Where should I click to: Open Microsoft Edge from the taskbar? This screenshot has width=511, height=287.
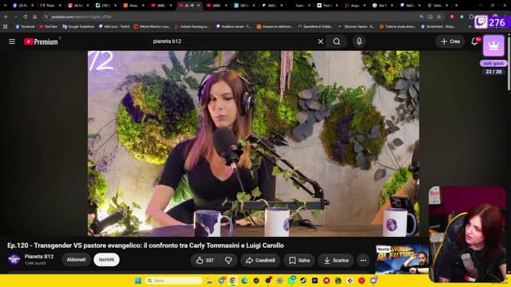tap(244, 281)
